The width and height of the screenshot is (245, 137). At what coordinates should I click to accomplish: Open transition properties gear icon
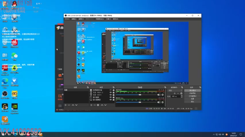point(181,93)
